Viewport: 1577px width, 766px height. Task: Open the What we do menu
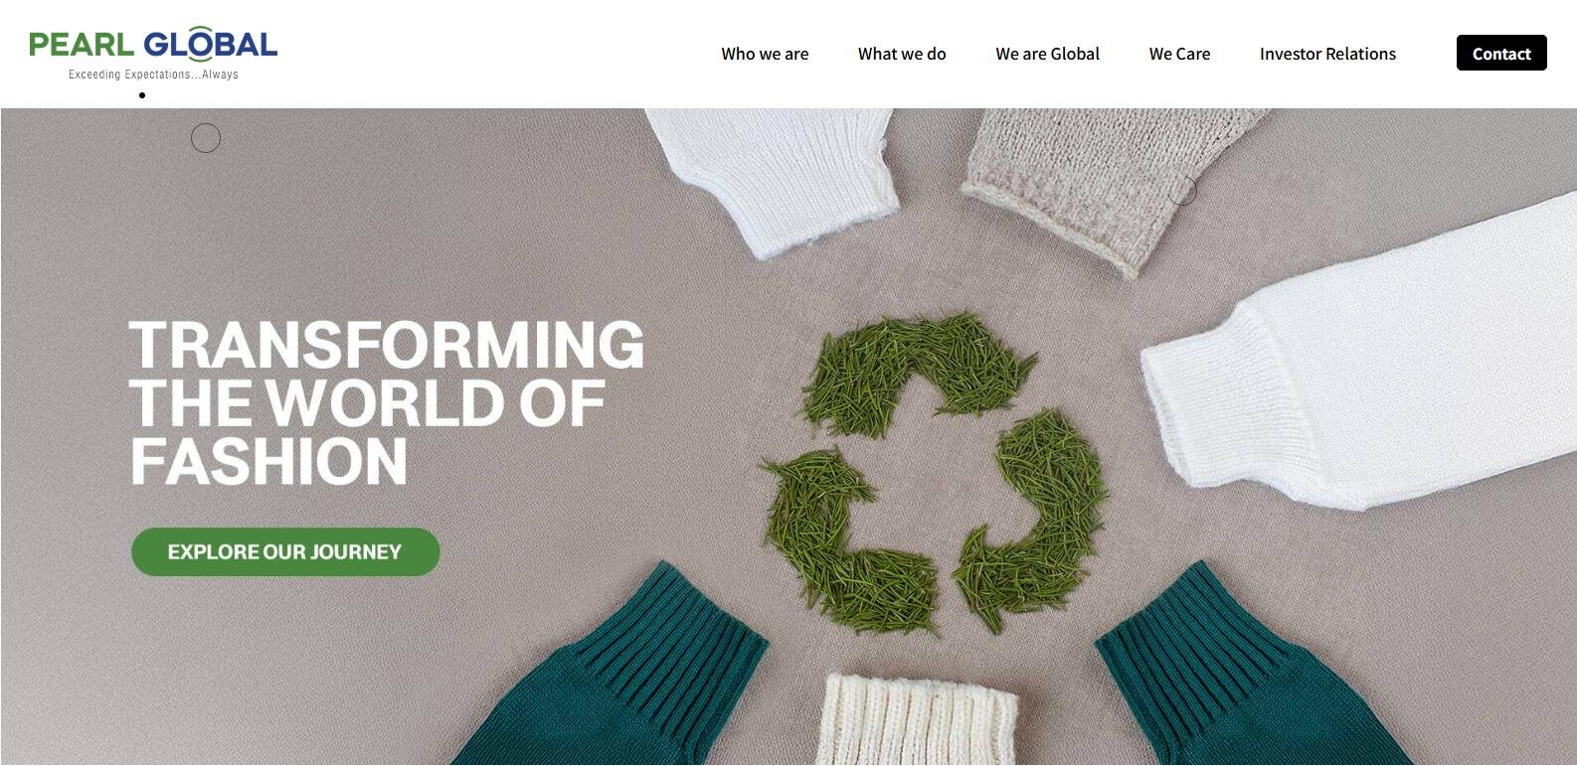(x=902, y=54)
